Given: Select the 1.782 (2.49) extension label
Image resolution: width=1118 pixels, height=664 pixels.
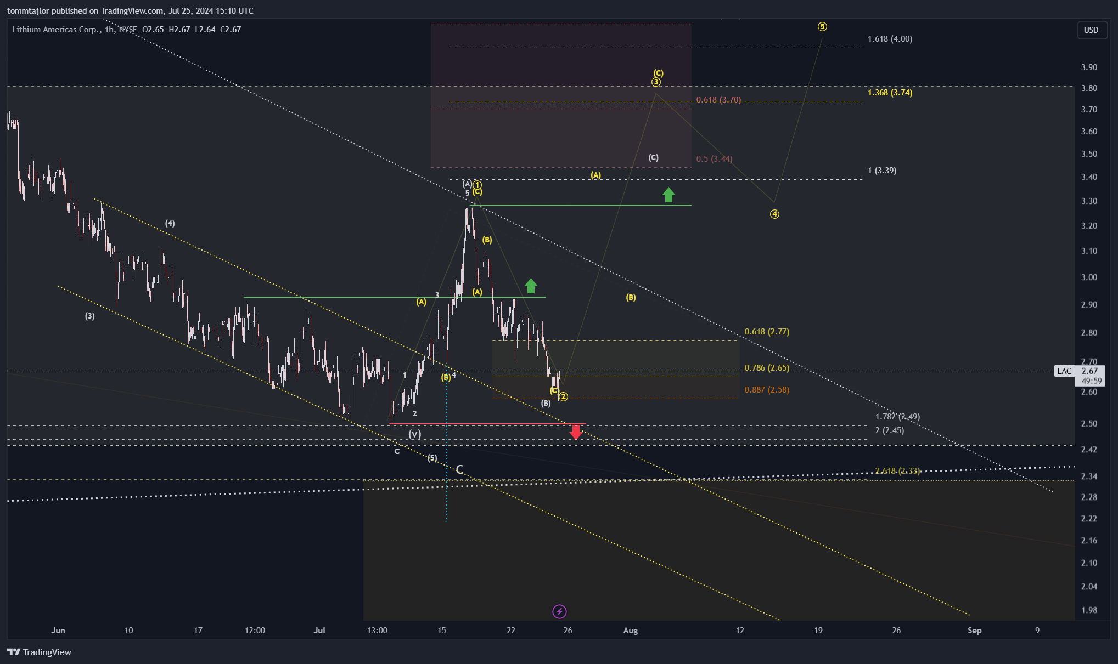Looking at the screenshot, I should (x=898, y=417).
